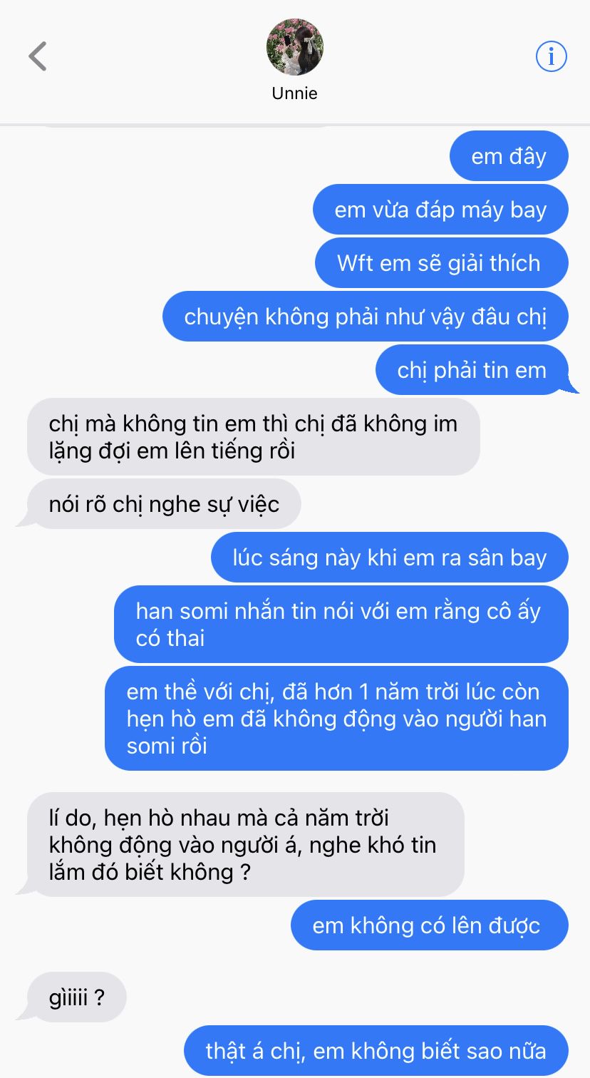Tap the Unnie contact name
This screenshot has width=590, height=1078.
(x=295, y=93)
